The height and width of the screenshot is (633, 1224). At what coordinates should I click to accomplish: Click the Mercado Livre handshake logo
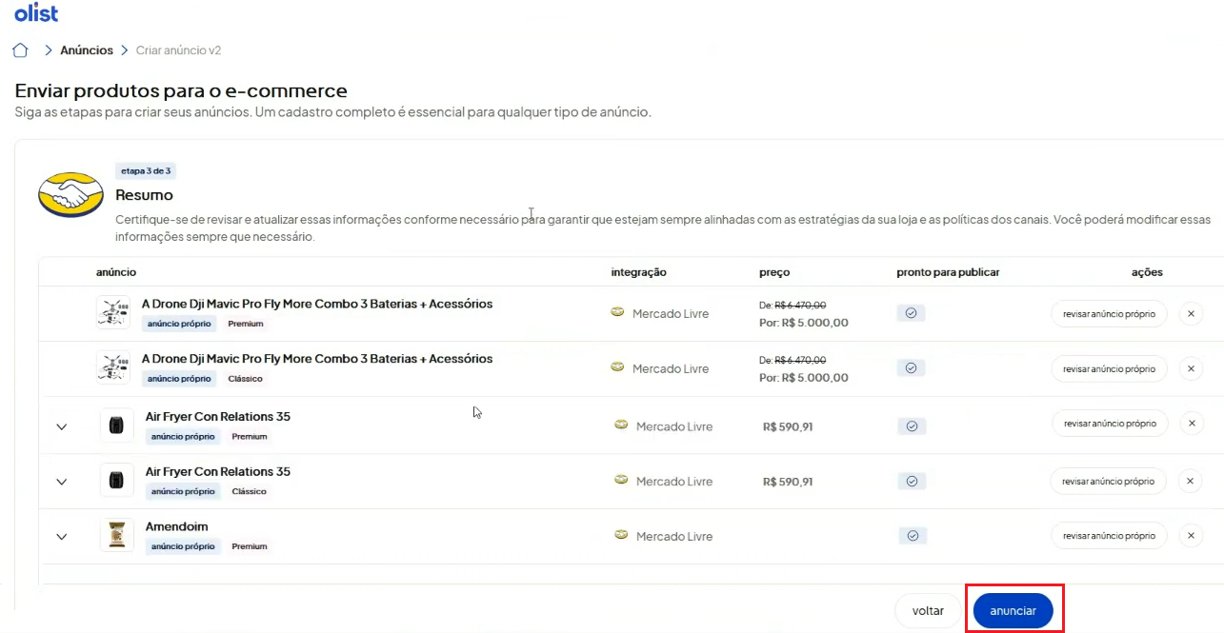70,194
